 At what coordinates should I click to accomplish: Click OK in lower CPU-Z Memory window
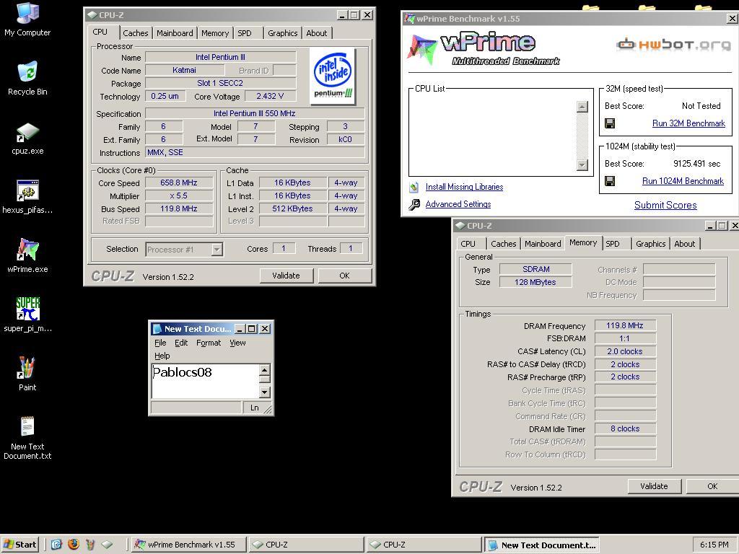712,486
